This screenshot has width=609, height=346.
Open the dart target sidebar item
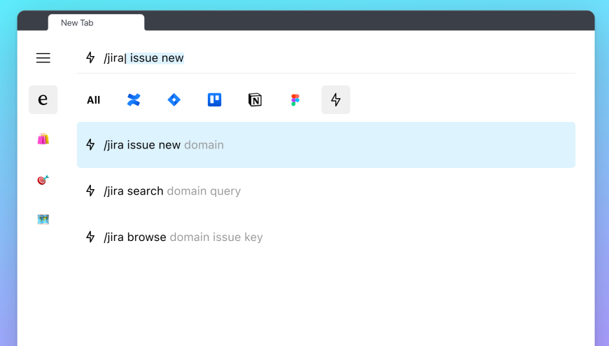coord(43,180)
